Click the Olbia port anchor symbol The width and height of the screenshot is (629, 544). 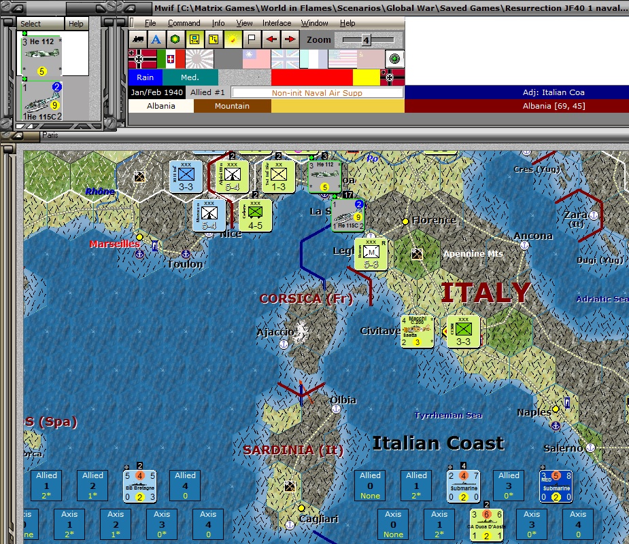pyautogui.click(x=336, y=409)
